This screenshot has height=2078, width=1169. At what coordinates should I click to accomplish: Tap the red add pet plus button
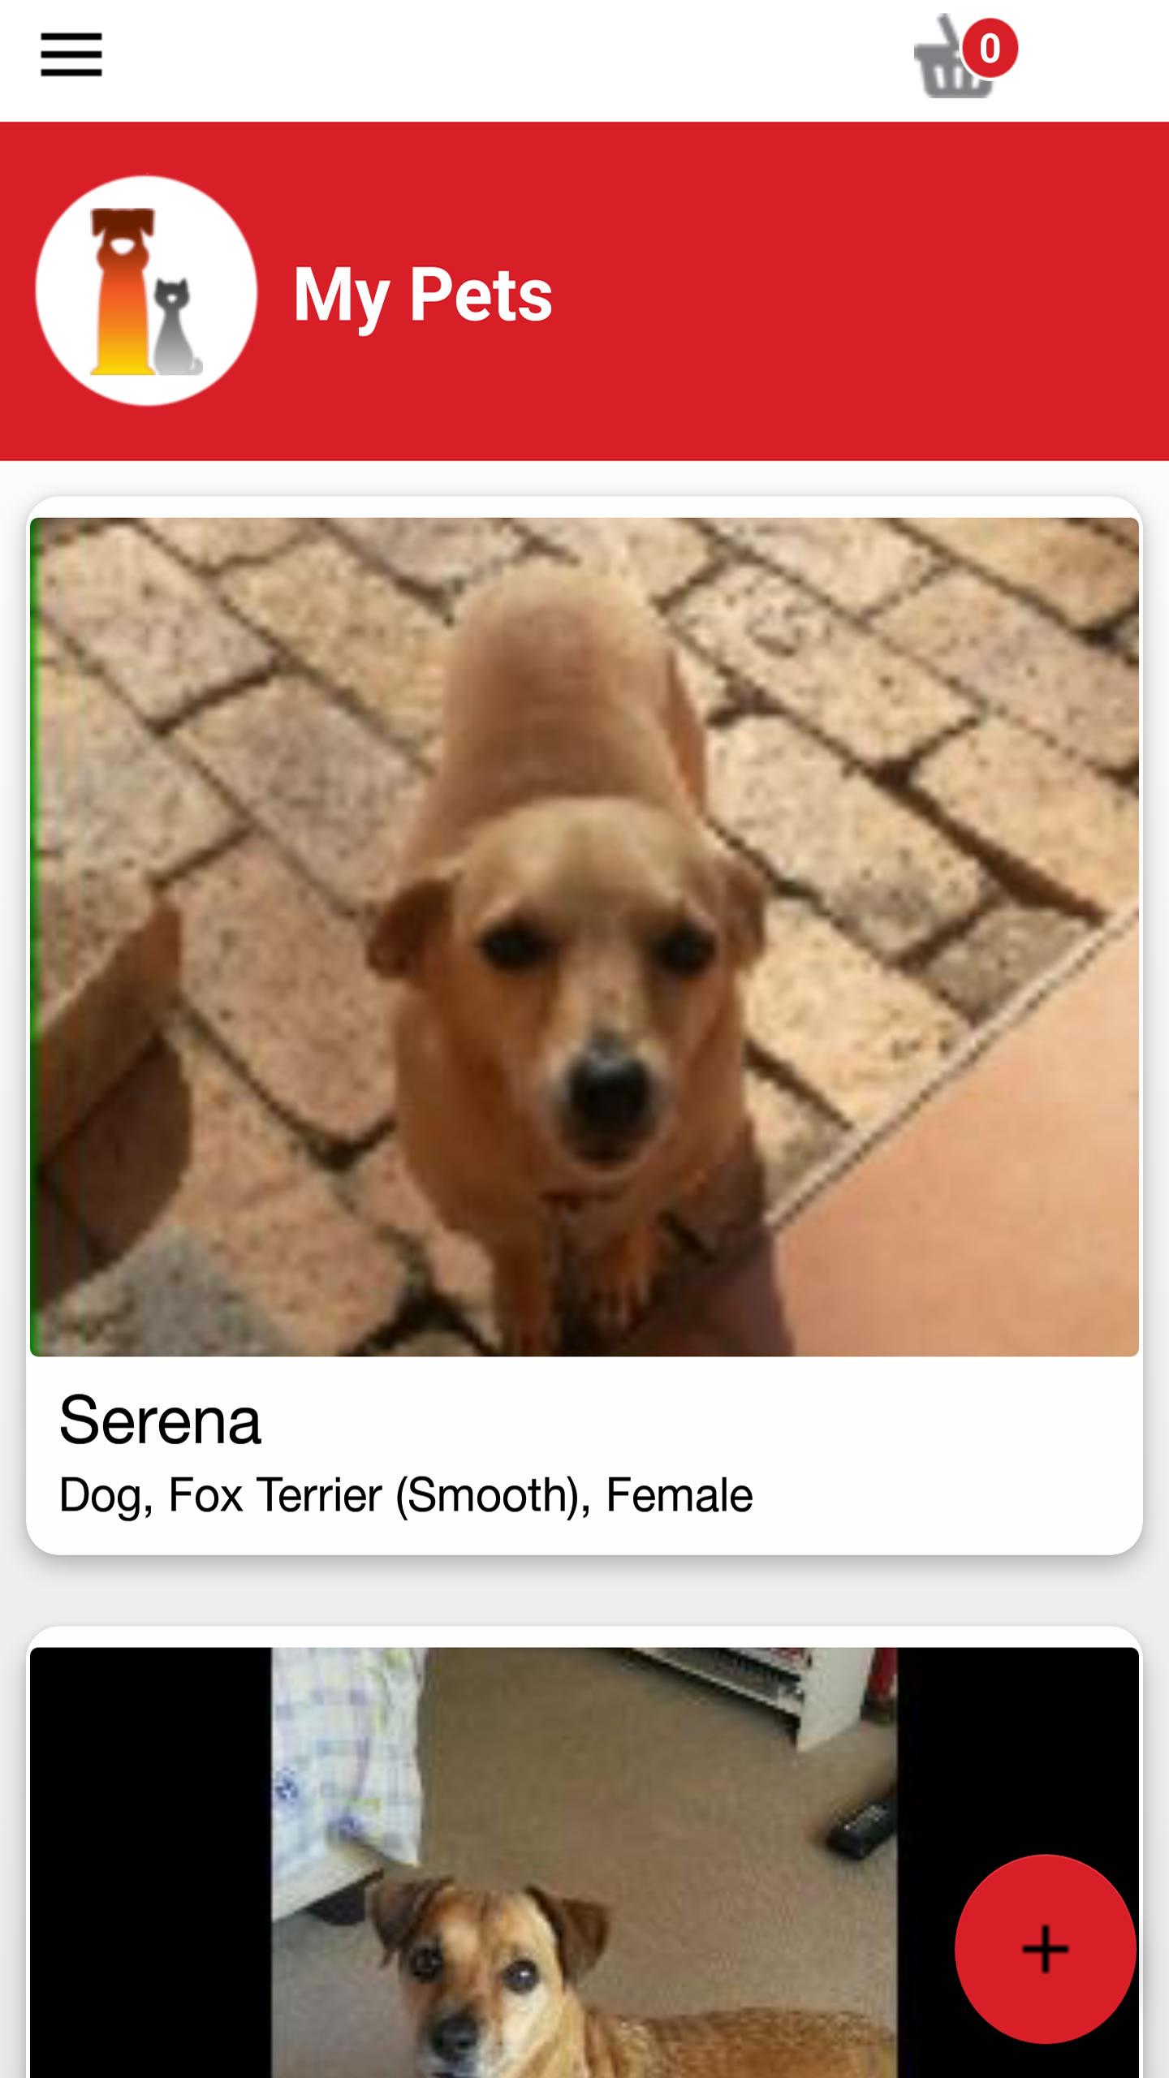(x=1045, y=1949)
